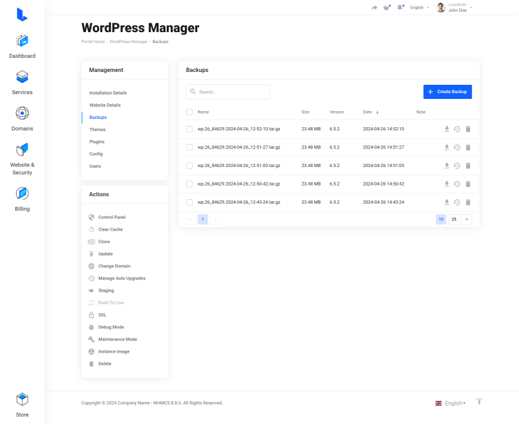The image size is (519, 424).
Task: Check the 12-43-24 backup row checkbox
Action: coord(189,202)
